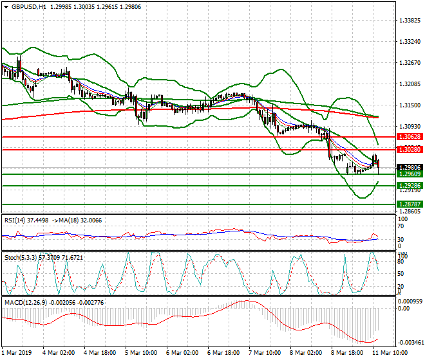This screenshot has width=425, height=360.
Task: Click the Stoch(5,3,3) indicator label
Action: point(21,256)
